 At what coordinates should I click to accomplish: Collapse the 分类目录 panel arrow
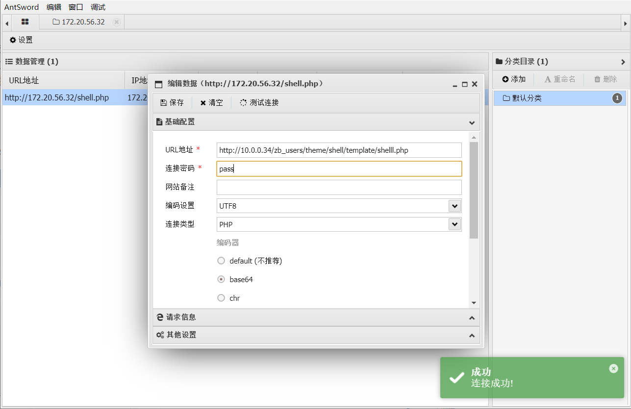pyautogui.click(x=623, y=62)
